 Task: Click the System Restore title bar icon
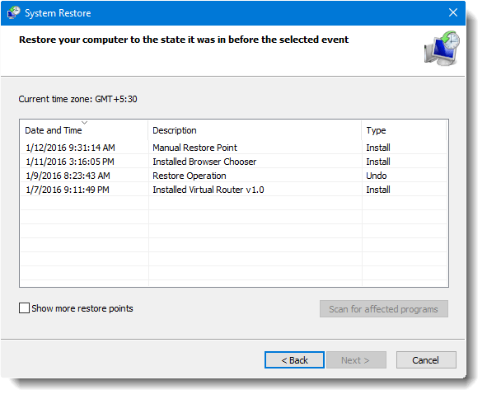point(14,12)
